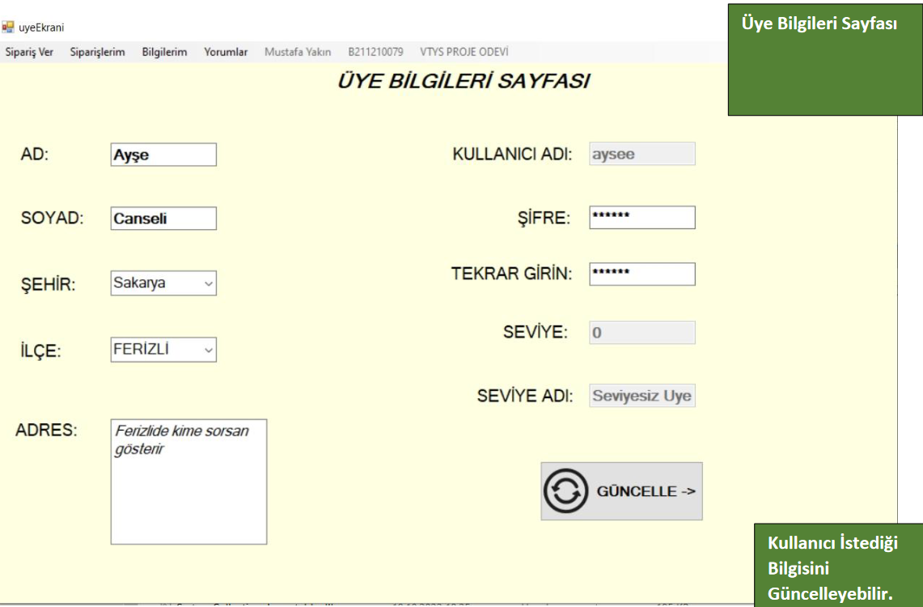
Task: Click the SOYAD field containing Canseli
Action: tap(163, 219)
